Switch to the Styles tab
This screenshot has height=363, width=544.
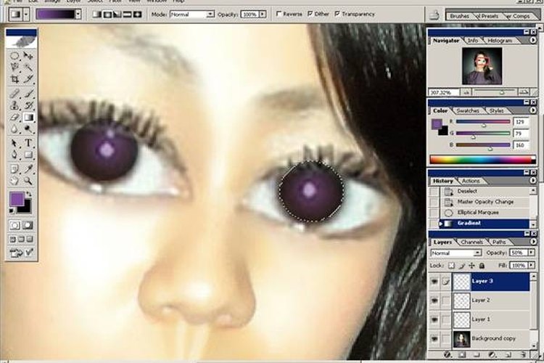tap(496, 110)
